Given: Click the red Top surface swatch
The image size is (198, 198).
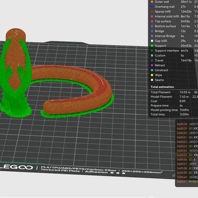Looking at the screenshot, I should click(152, 21).
